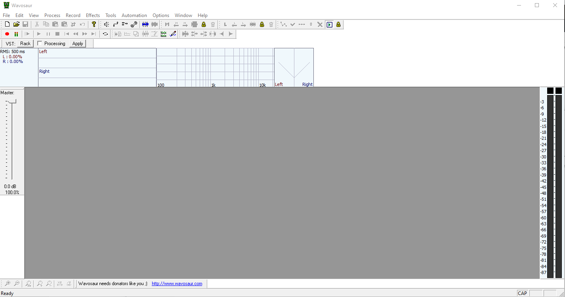Click the square Stop button

pyautogui.click(x=57, y=34)
